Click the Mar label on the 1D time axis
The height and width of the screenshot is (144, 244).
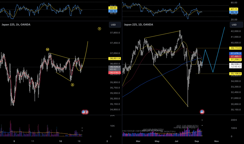(x=138, y=141)
